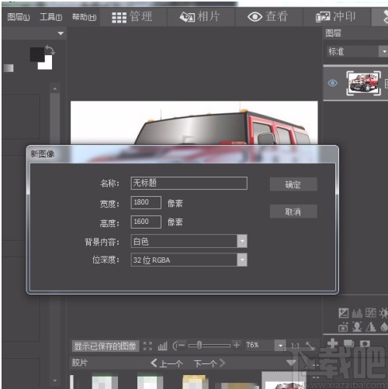Collapse the filmstrip with the triangle arrow
The height and width of the screenshot is (389, 388).
291,363
